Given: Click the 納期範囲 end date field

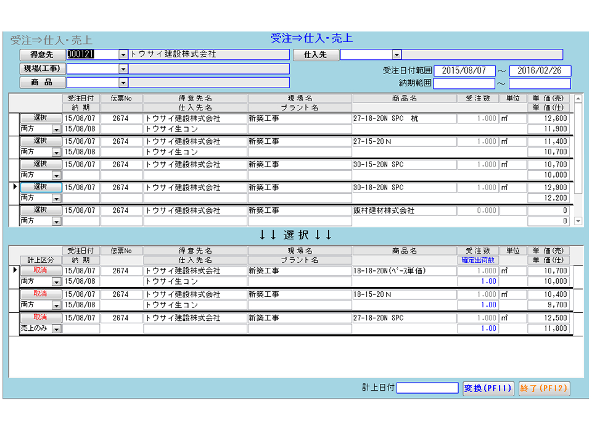Looking at the screenshot, I should [x=540, y=83].
